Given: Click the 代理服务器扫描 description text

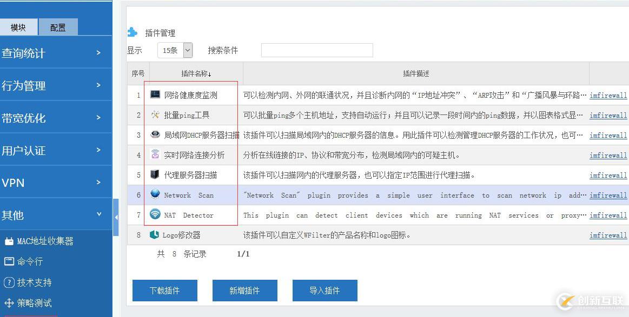Looking at the screenshot, I should pos(359,175).
